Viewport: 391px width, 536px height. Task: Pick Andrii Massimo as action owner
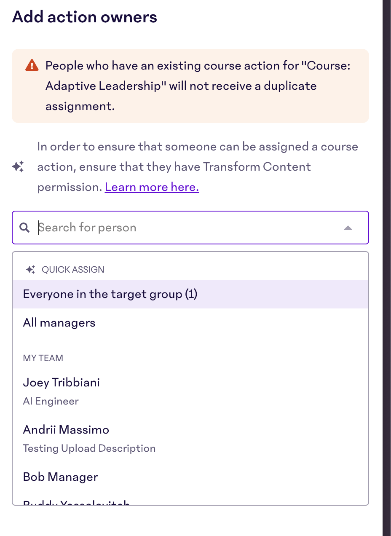(x=190, y=438)
